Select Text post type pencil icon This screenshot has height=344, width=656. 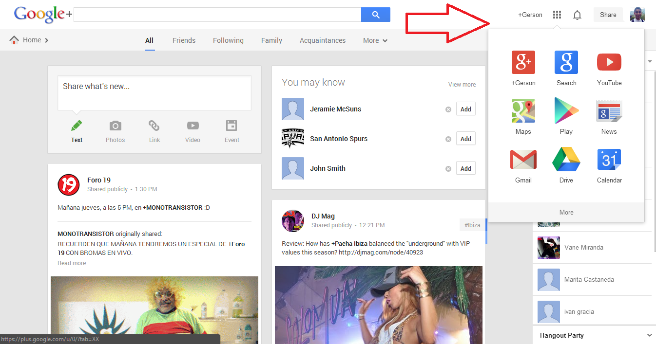(x=77, y=126)
